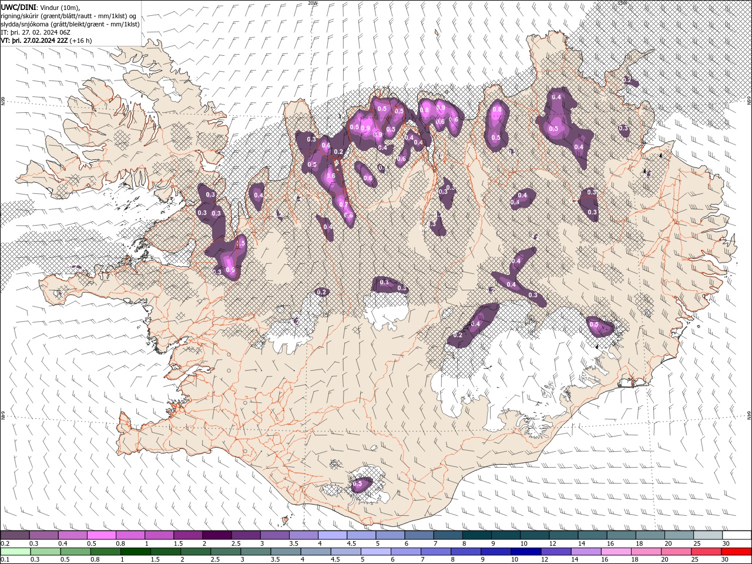This screenshot has height=564, width=752.
Task: Click the 'VT: þri. 27.02.2024 22Z (+16 h)' line
Action: [46, 41]
